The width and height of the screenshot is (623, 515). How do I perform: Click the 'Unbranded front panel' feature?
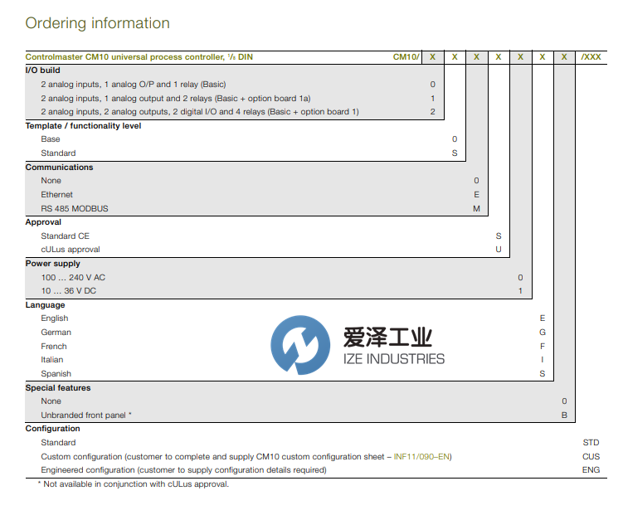point(86,415)
